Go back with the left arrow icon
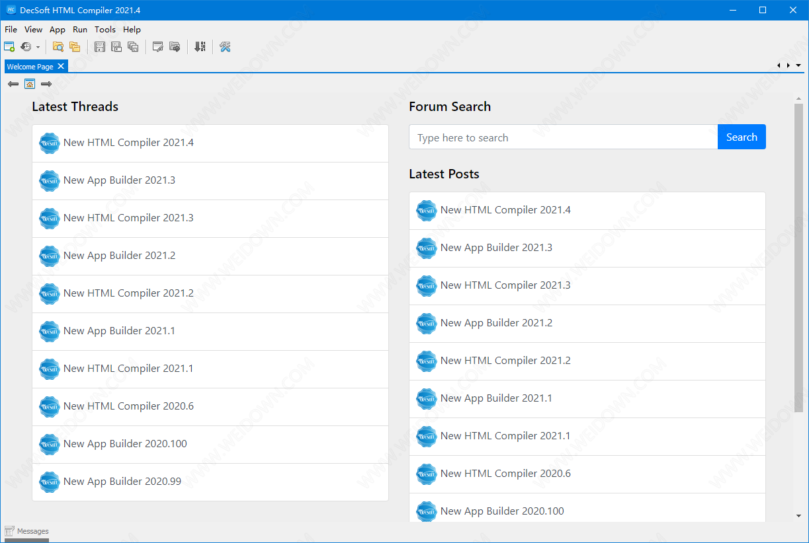 [x=13, y=84]
